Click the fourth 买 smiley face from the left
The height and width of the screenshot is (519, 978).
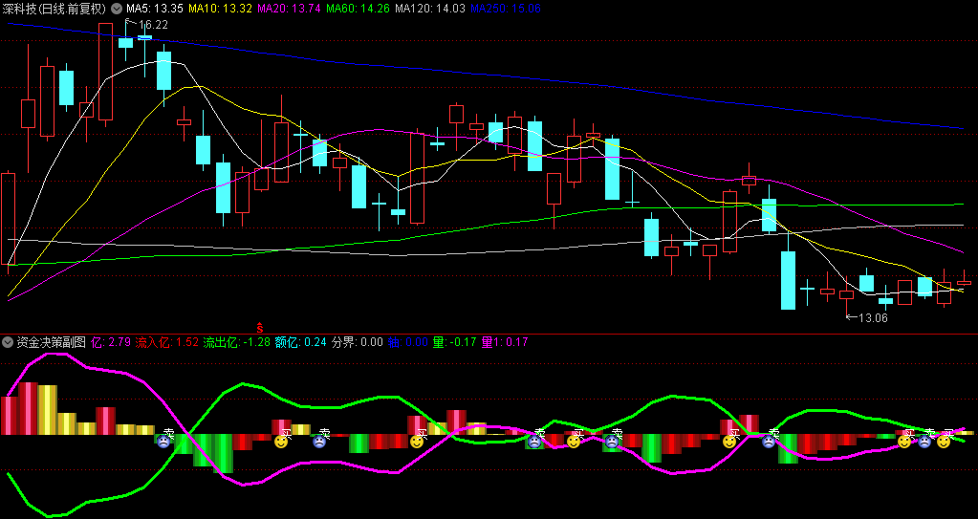[728, 442]
